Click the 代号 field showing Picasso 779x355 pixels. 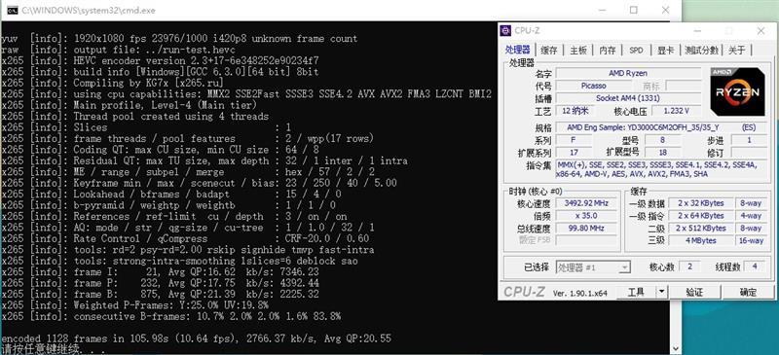point(593,86)
